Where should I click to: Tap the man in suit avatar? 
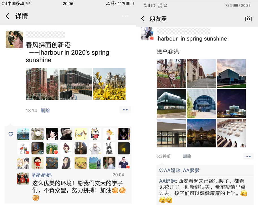[x=124, y=163]
